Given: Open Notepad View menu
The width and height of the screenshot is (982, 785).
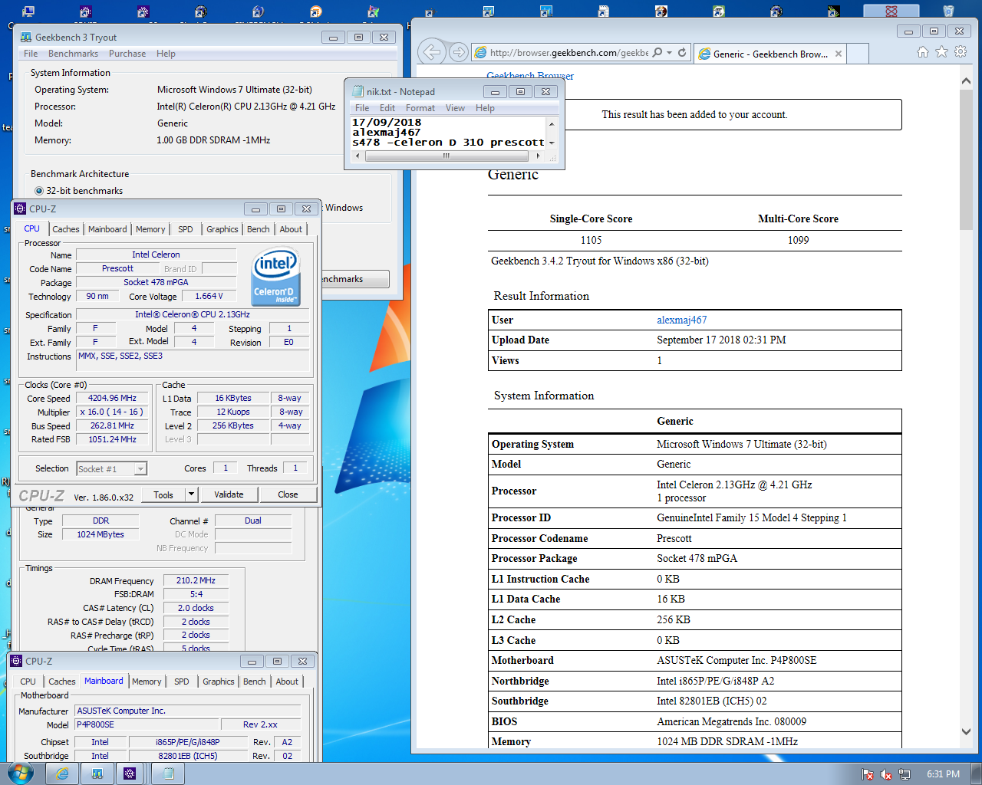Looking at the screenshot, I should pos(455,108).
